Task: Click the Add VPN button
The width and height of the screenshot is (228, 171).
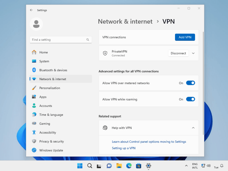Action: coord(185,37)
